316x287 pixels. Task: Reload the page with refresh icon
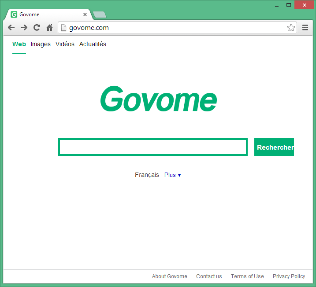[37, 28]
